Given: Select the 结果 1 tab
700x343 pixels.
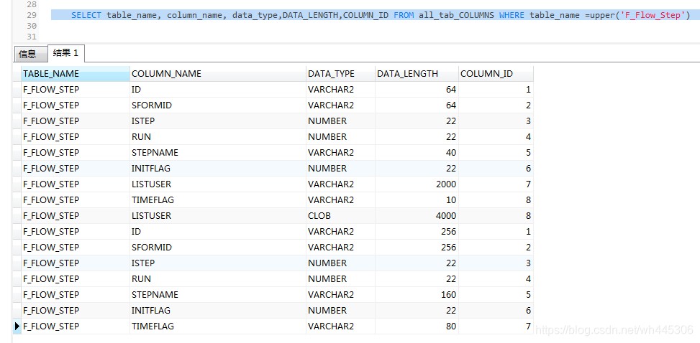Looking at the screenshot, I should click(65, 53).
